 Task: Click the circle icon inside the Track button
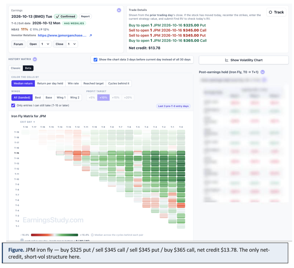tap(270, 12)
